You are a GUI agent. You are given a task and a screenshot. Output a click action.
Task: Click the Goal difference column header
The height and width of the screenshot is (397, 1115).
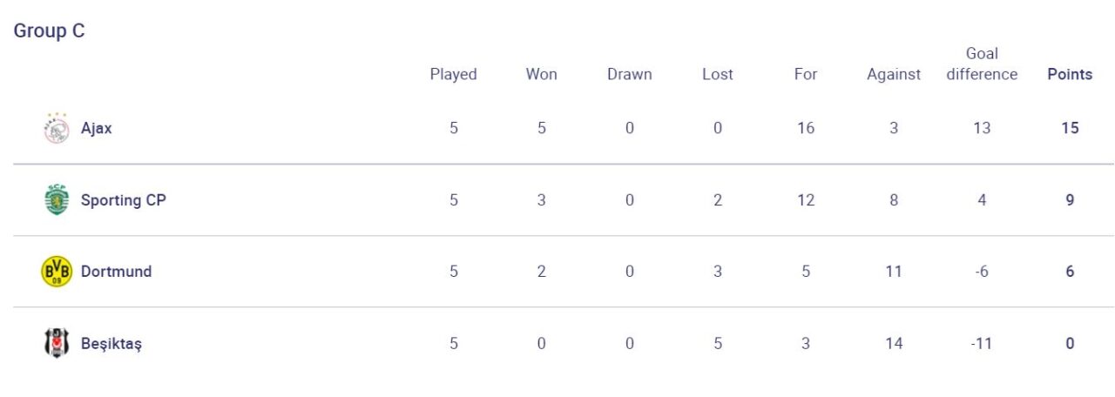982,64
